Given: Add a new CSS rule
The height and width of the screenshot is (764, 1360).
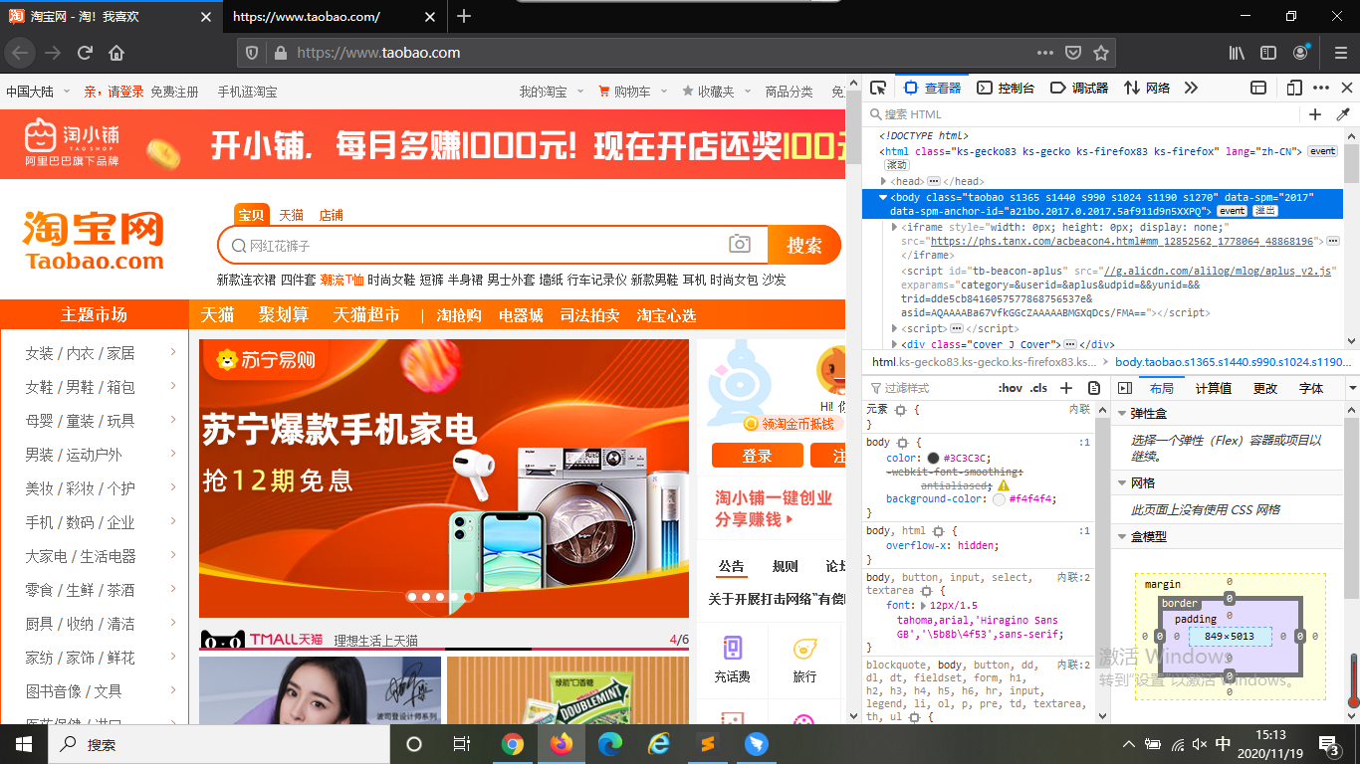Looking at the screenshot, I should pos(1066,388).
